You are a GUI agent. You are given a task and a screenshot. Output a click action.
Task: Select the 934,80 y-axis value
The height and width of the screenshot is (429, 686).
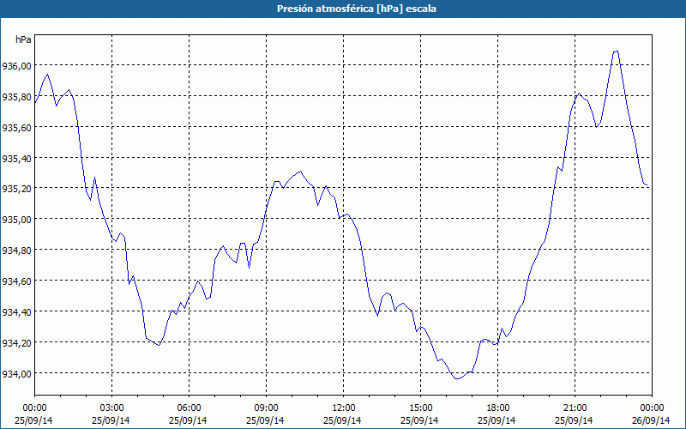pyautogui.click(x=16, y=251)
